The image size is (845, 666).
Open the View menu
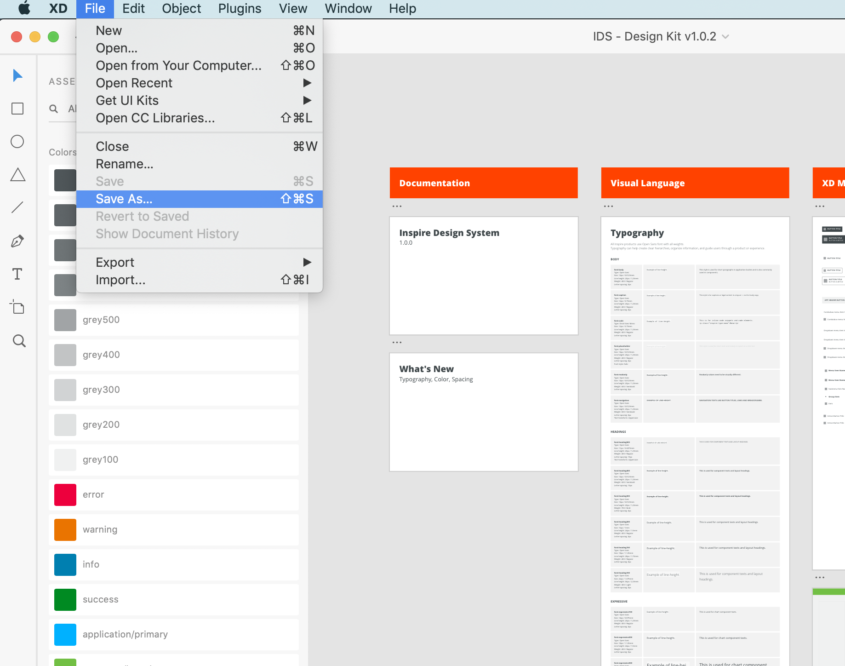point(293,8)
